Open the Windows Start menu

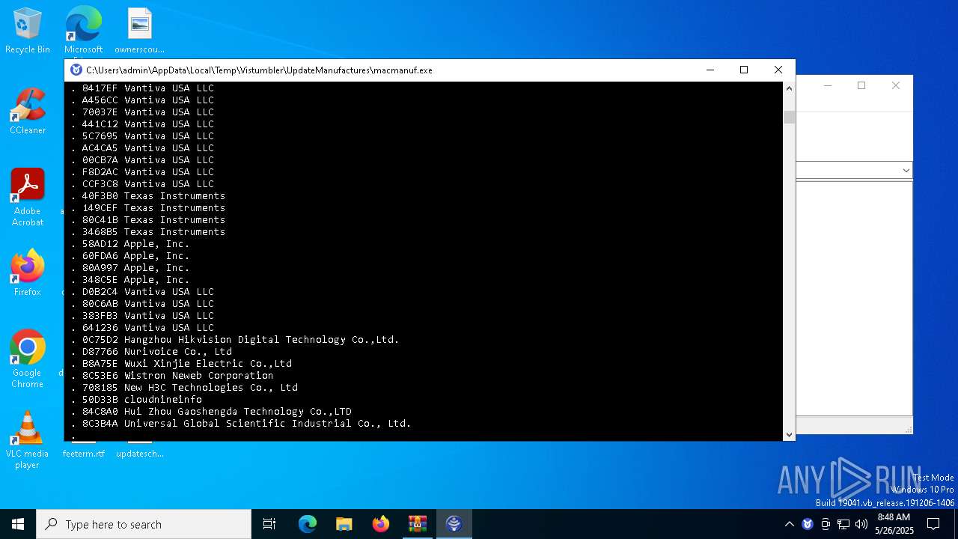click(18, 524)
